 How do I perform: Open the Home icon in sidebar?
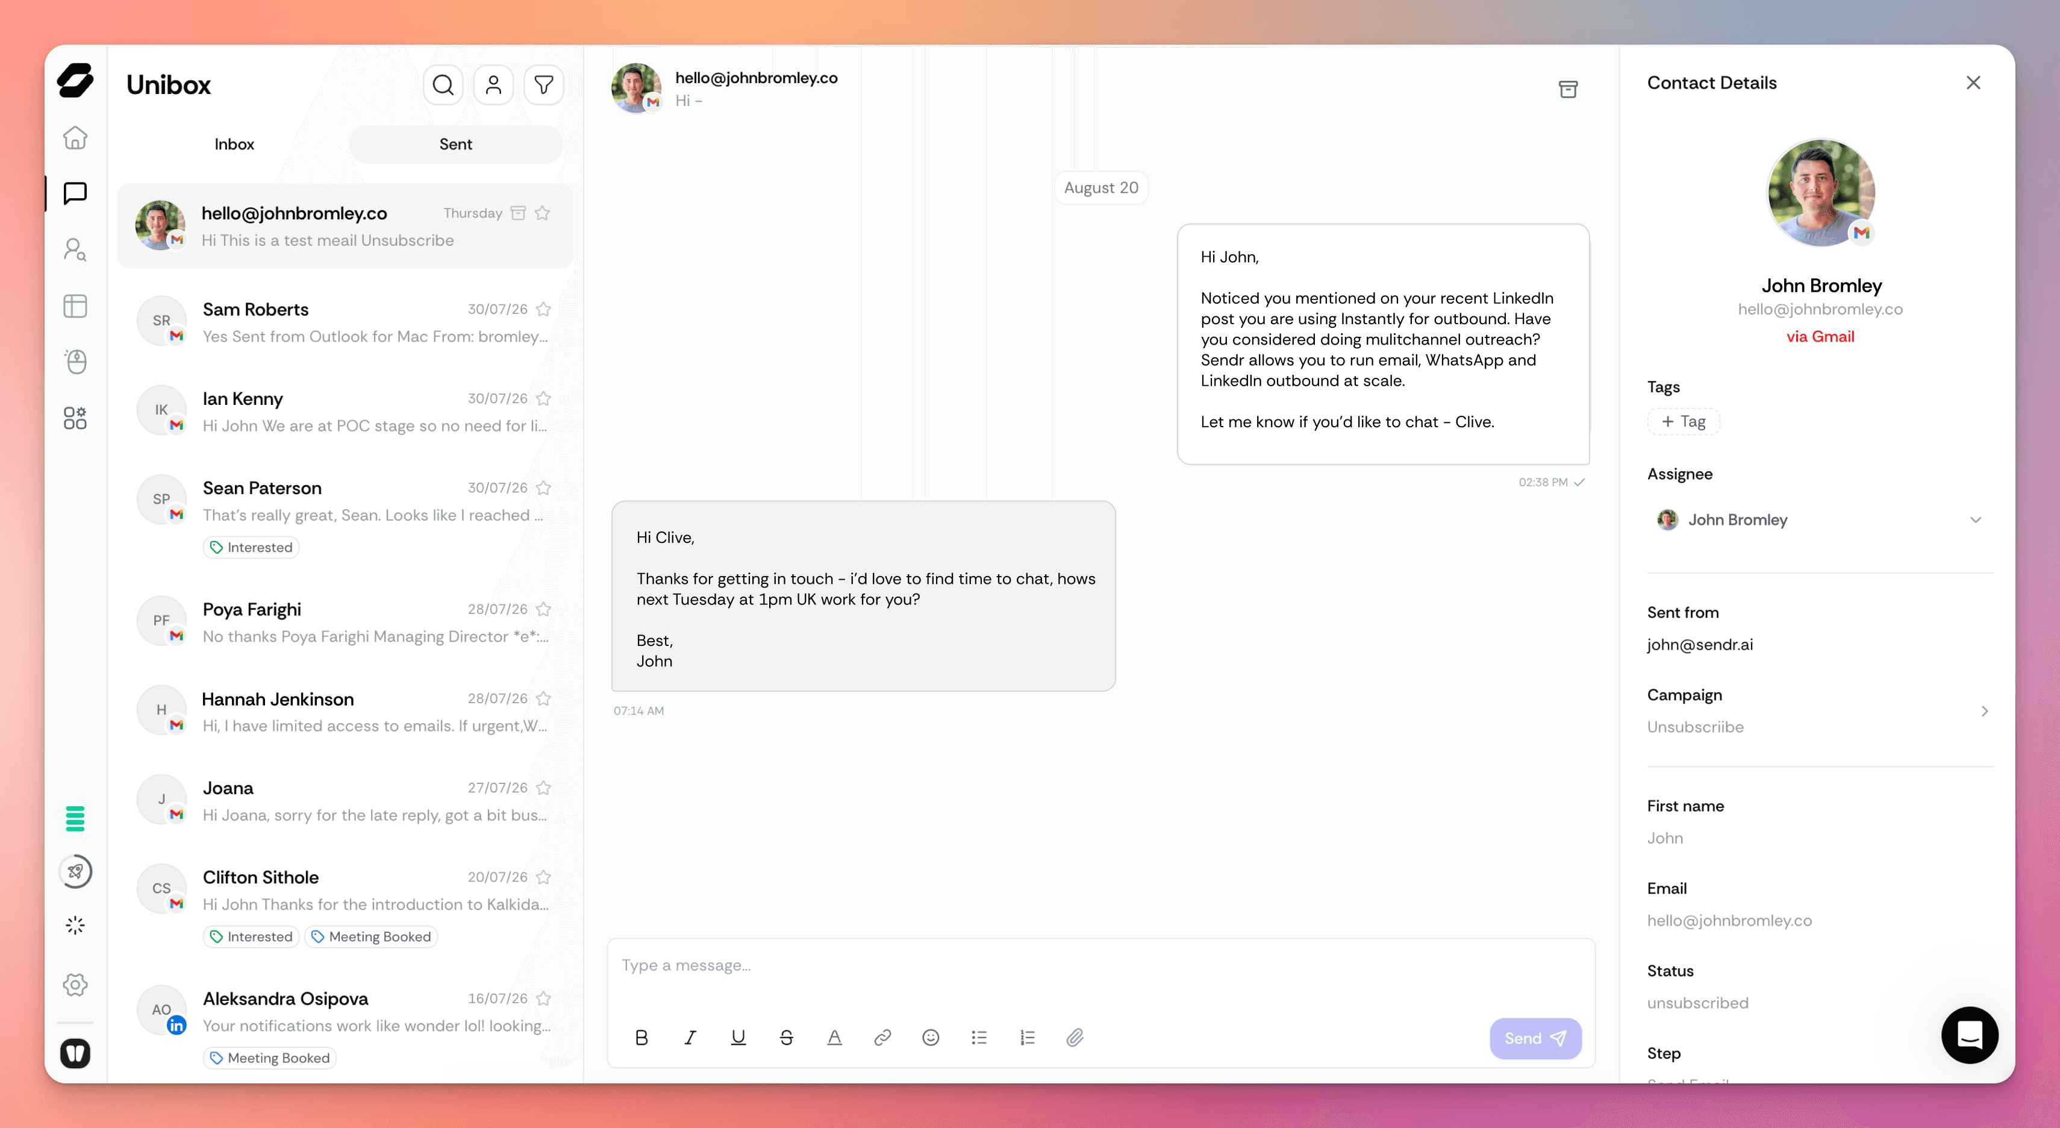click(75, 137)
